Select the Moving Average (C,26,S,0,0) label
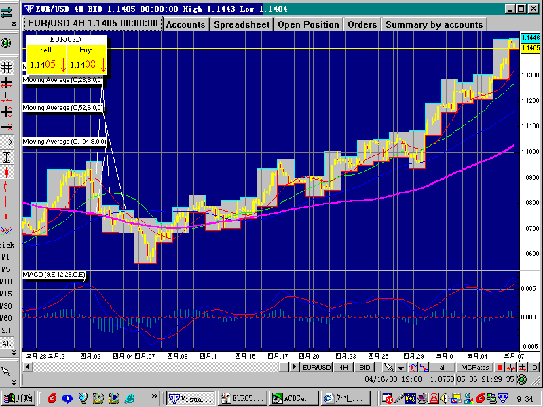This screenshot has width=543, height=407. [x=62, y=80]
